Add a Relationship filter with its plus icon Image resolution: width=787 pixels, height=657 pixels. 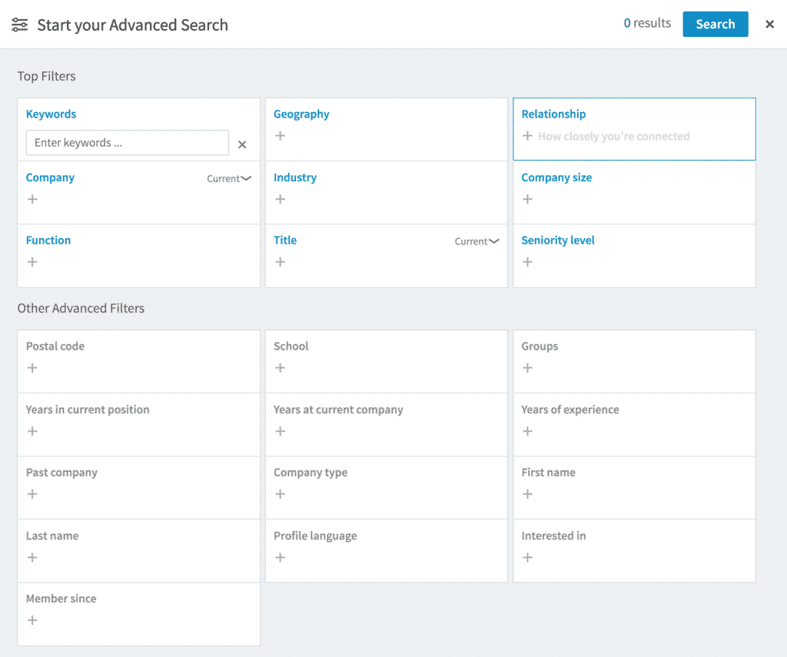coord(527,135)
